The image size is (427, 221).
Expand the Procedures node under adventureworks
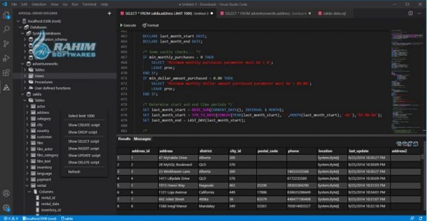[x=44, y=82]
